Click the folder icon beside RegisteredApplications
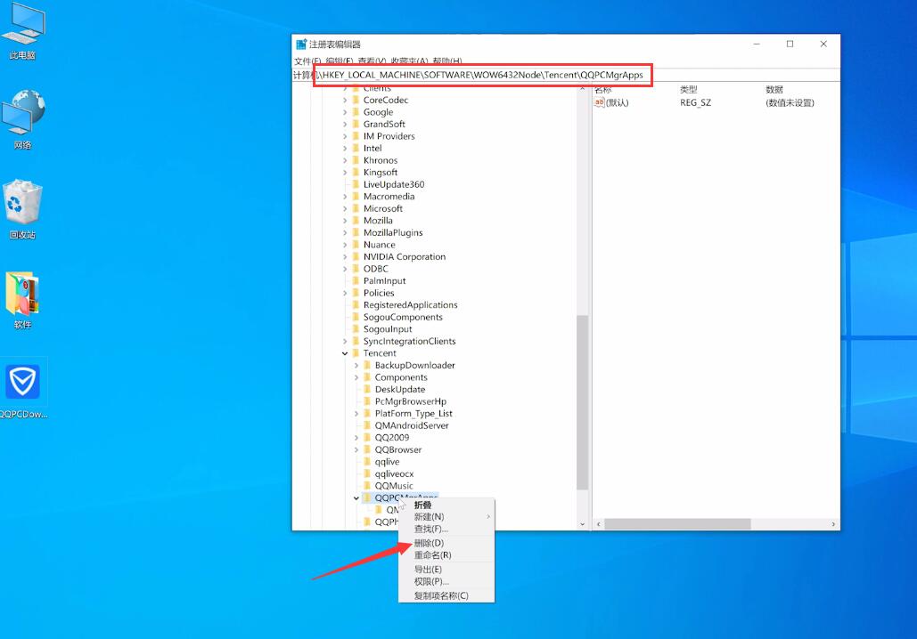 click(x=356, y=305)
